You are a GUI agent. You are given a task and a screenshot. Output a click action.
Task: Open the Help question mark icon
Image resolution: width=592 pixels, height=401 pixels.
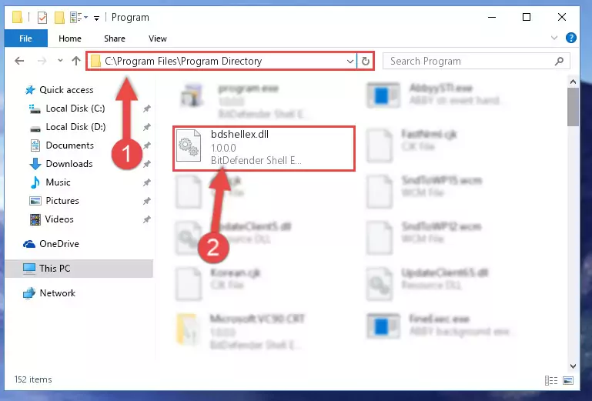(x=571, y=38)
